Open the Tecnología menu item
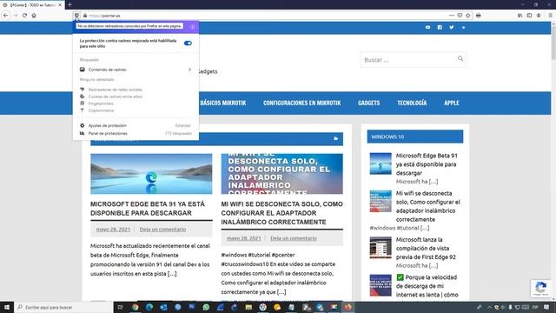The height and width of the screenshot is (313, 556). (412, 103)
